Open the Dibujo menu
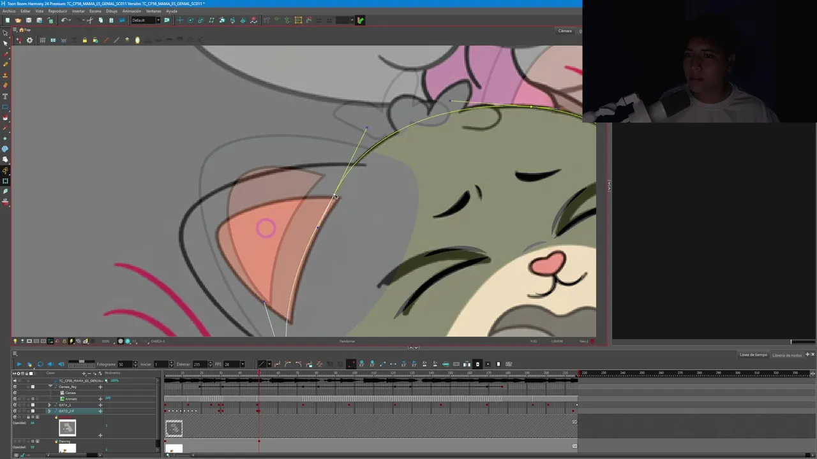Screen dimensions: 817x459 112,11
